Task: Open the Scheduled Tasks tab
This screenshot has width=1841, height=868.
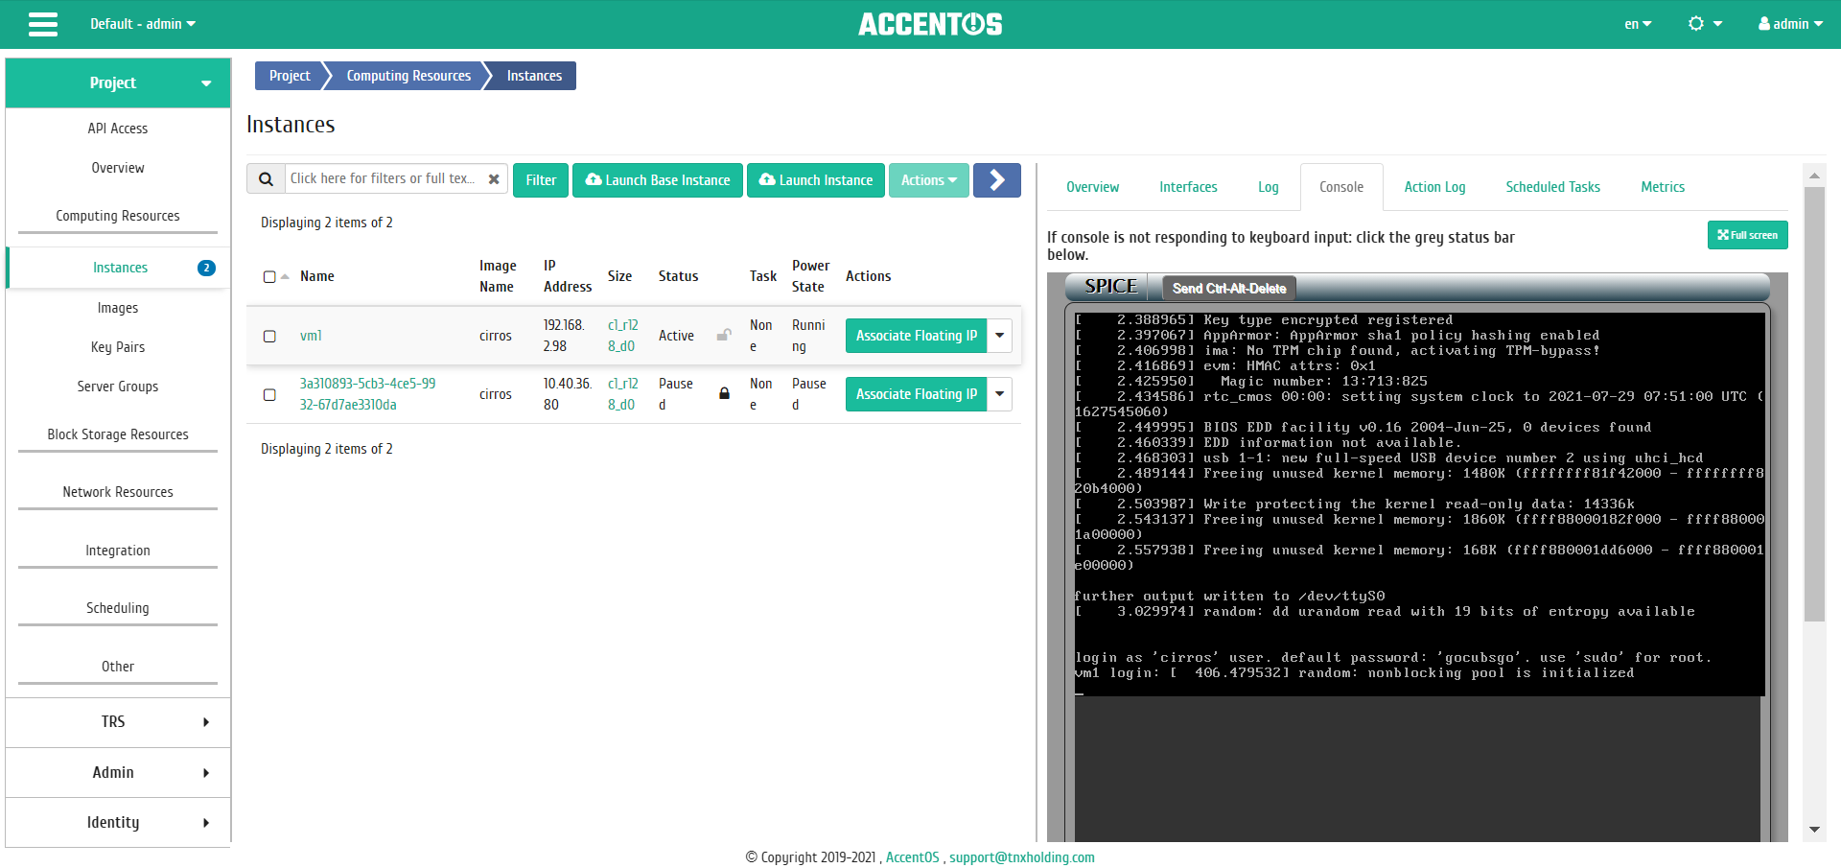Action: click(x=1552, y=187)
